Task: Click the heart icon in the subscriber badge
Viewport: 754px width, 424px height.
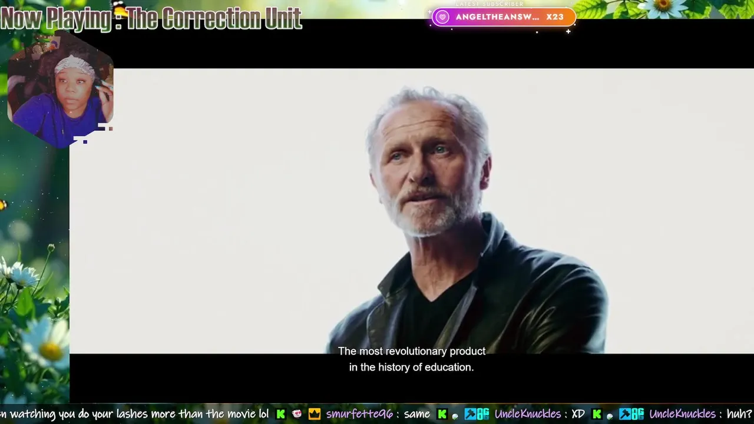Action: 443,17
